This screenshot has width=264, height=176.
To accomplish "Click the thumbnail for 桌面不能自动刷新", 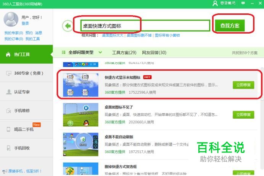I will click(x=80, y=144).
